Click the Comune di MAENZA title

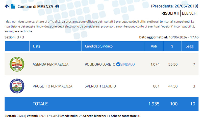pyautogui.click(x=35, y=6)
